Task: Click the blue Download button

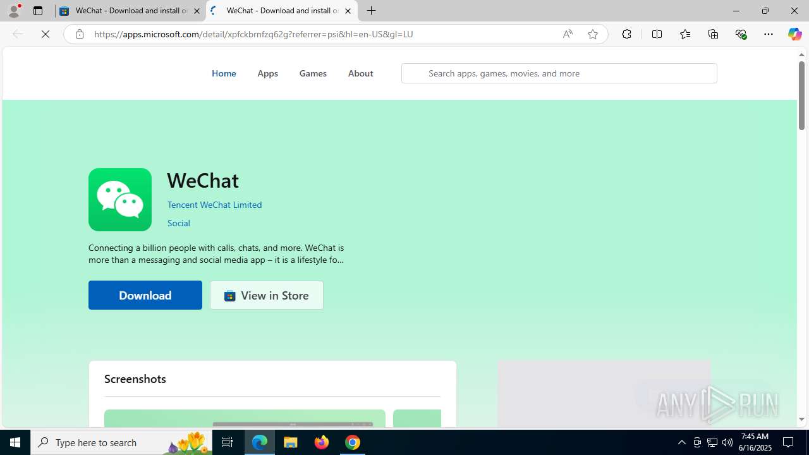Action: point(145,295)
